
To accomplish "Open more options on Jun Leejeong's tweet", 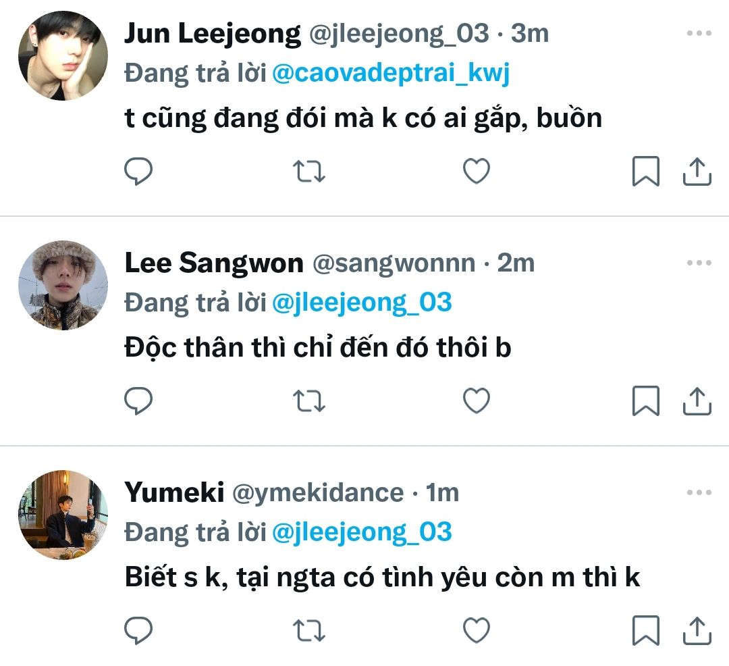I will pos(699,33).
